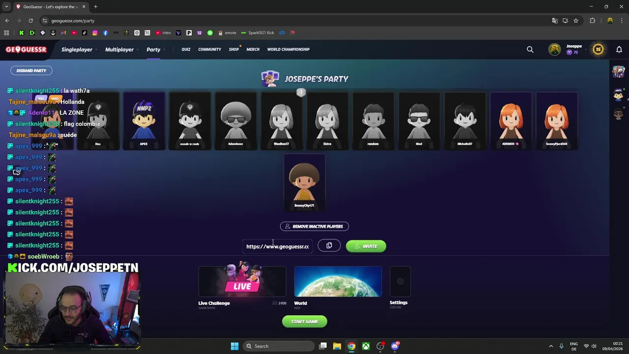
Task: Open Joseppe's profile avatar
Action: (554, 49)
